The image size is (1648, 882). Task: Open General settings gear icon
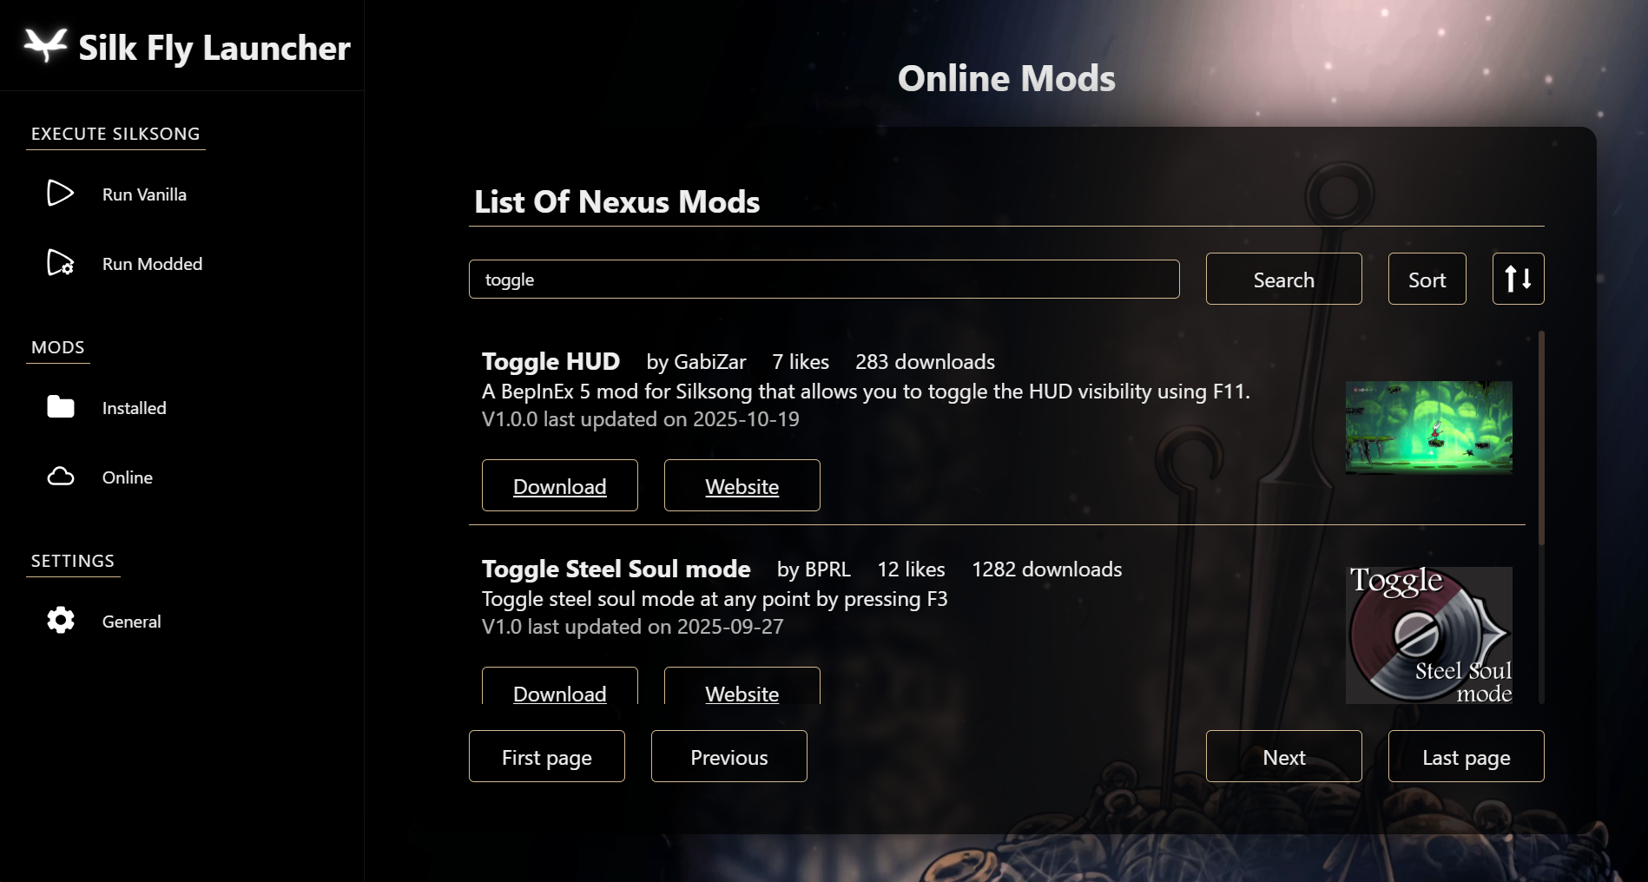(60, 620)
